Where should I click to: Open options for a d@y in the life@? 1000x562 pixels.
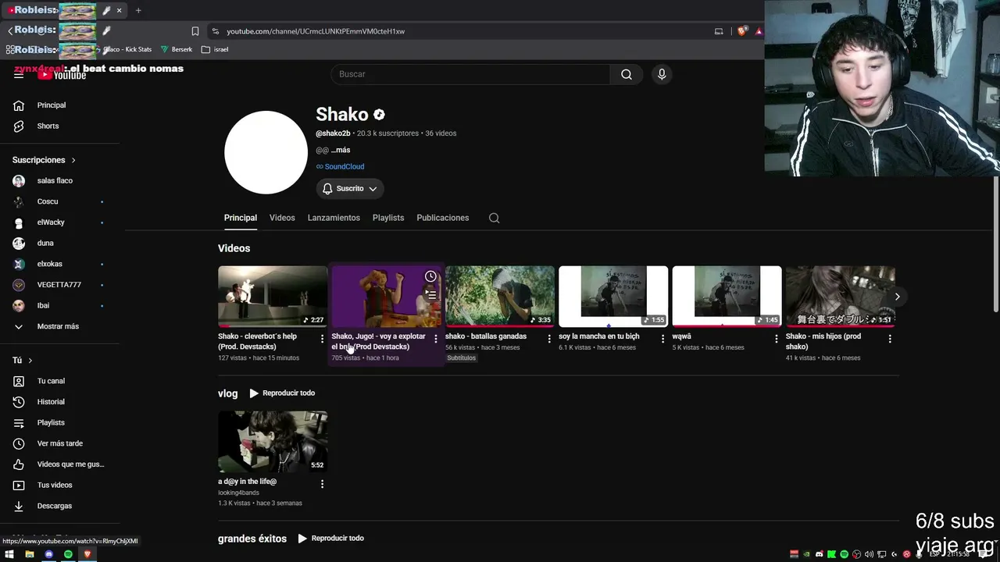tap(322, 484)
